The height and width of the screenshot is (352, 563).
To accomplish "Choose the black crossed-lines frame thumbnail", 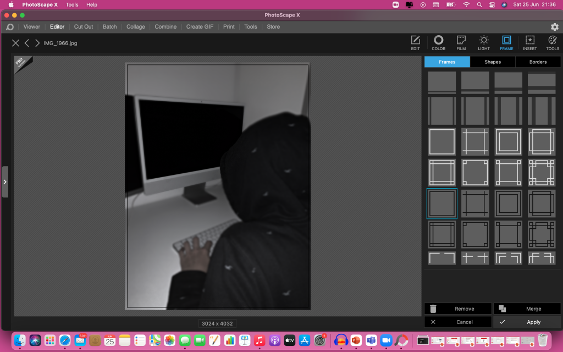I will click(x=474, y=204).
